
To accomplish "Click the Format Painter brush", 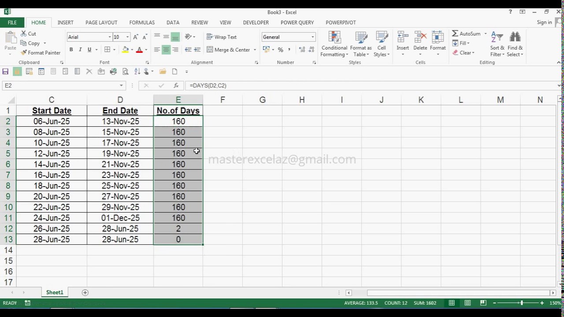I will (x=24, y=52).
